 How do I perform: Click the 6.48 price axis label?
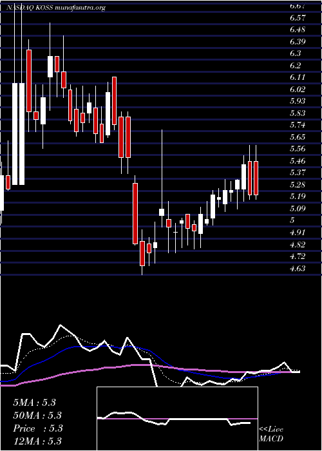[298, 30]
